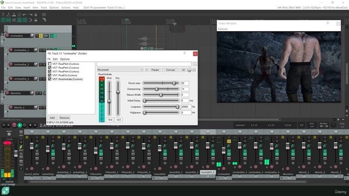Uncheck the ReaEQ plugin checkbox
The image size is (349, 196).
pyautogui.click(x=50, y=75)
